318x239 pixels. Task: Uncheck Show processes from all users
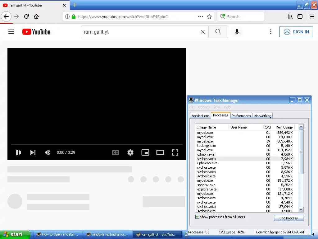coord(197,217)
